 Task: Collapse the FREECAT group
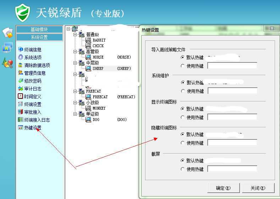point(75,91)
